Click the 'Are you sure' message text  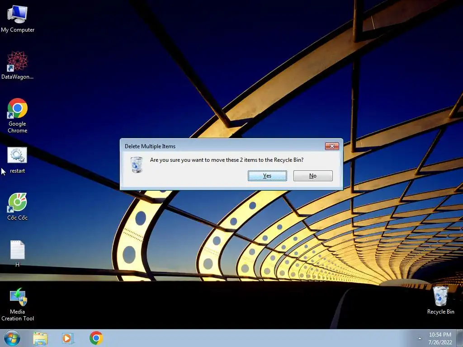(227, 160)
